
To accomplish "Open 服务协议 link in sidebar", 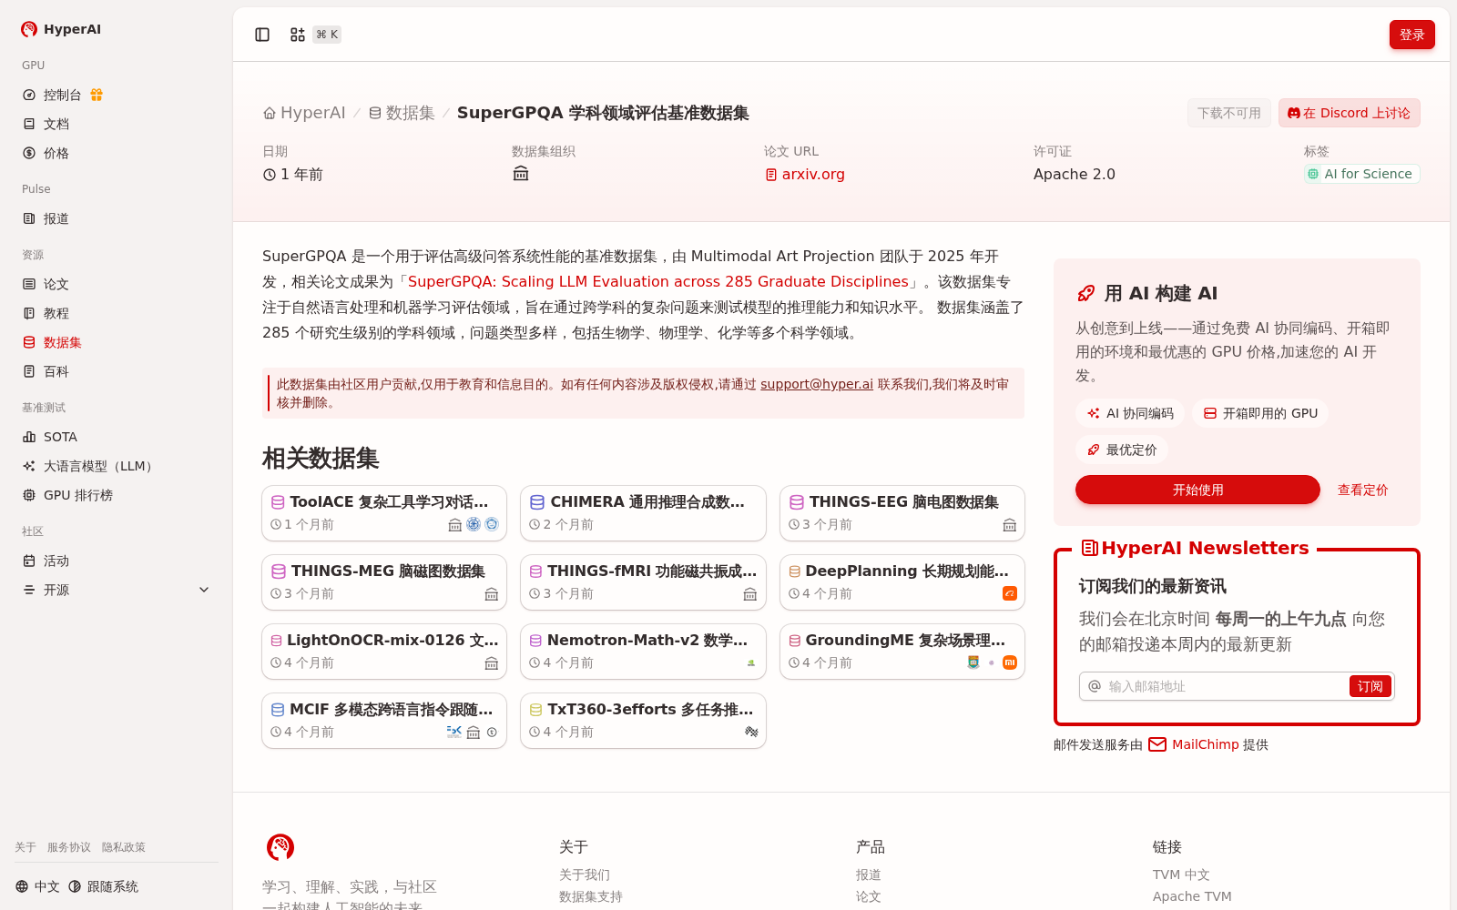I will point(69,847).
